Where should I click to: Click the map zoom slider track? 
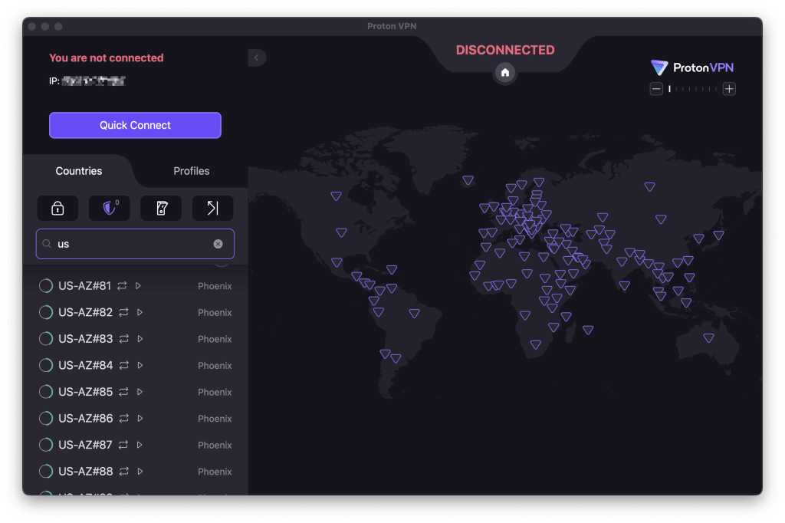(693, 89)
